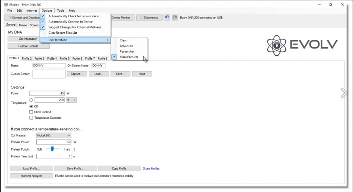Select the Manufacturer interface mode
The image size is (353, 192).
pos(130,57)
